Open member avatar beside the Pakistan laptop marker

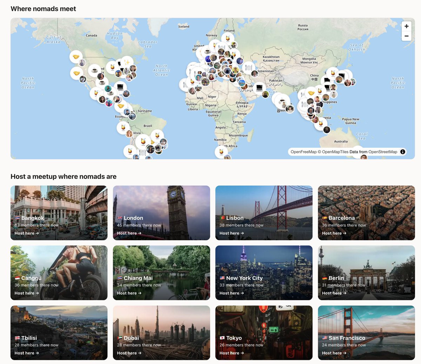[265, 94]
